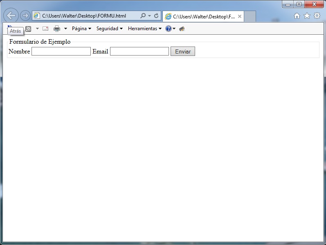Screen dimensions: 326x245
Task: Open the Herramientas dropdown menu
Action: coord(144,29)
